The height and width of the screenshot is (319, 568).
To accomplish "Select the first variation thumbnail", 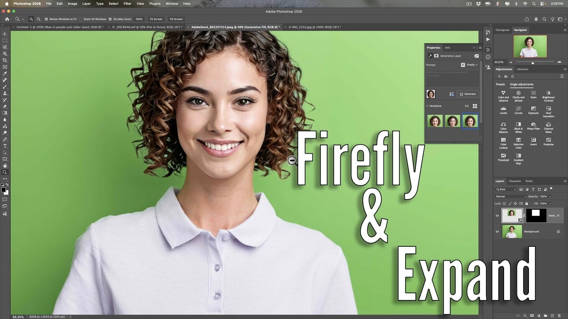I will click(435, 121).
